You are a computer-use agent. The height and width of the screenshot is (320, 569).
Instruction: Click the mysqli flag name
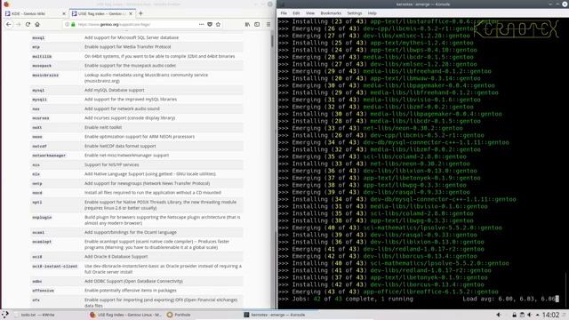pyautogui.click(x=39, y=100)
